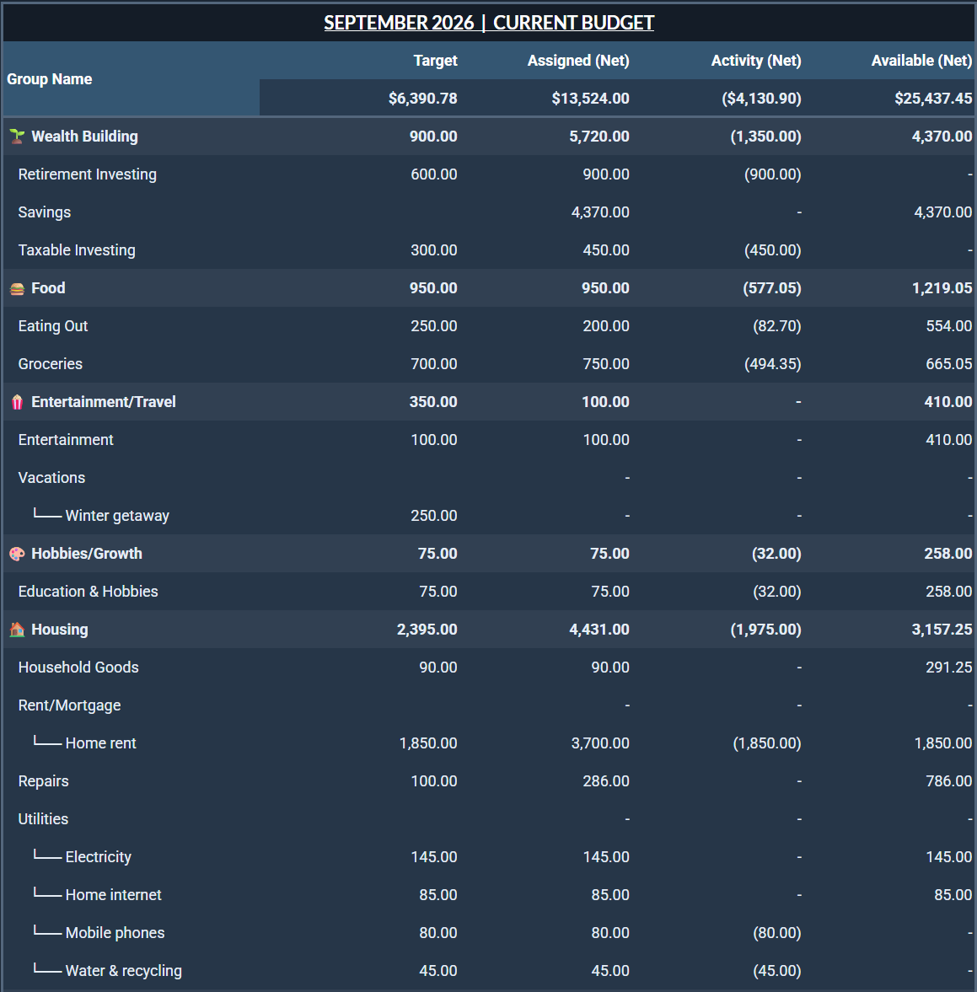This screenshot has height=992, width=977.
Task: Select the Vacations category
Action: (x=52, y=478)
